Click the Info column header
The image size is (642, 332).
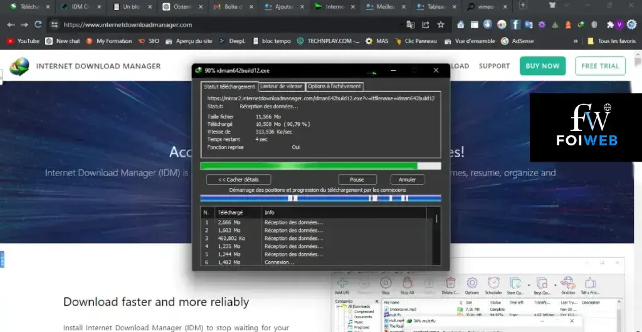pos(344,212)
